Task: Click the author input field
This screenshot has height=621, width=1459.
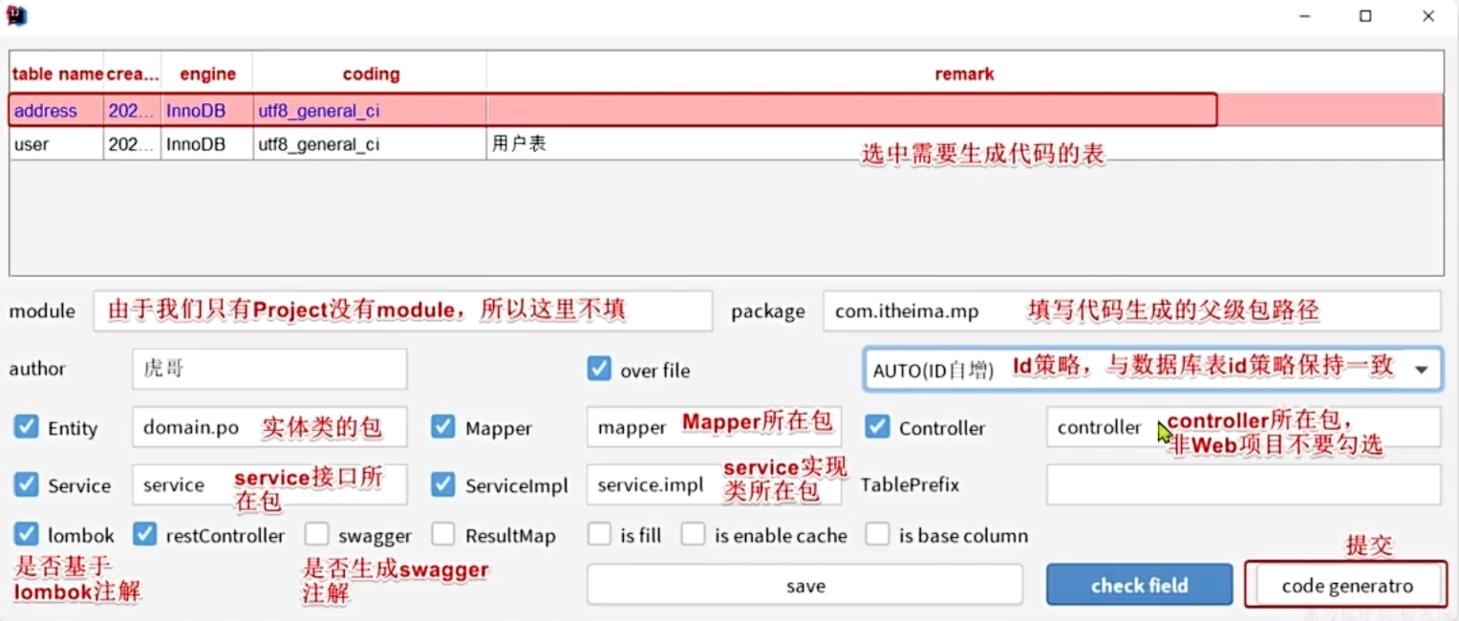Action: [269, 369]
